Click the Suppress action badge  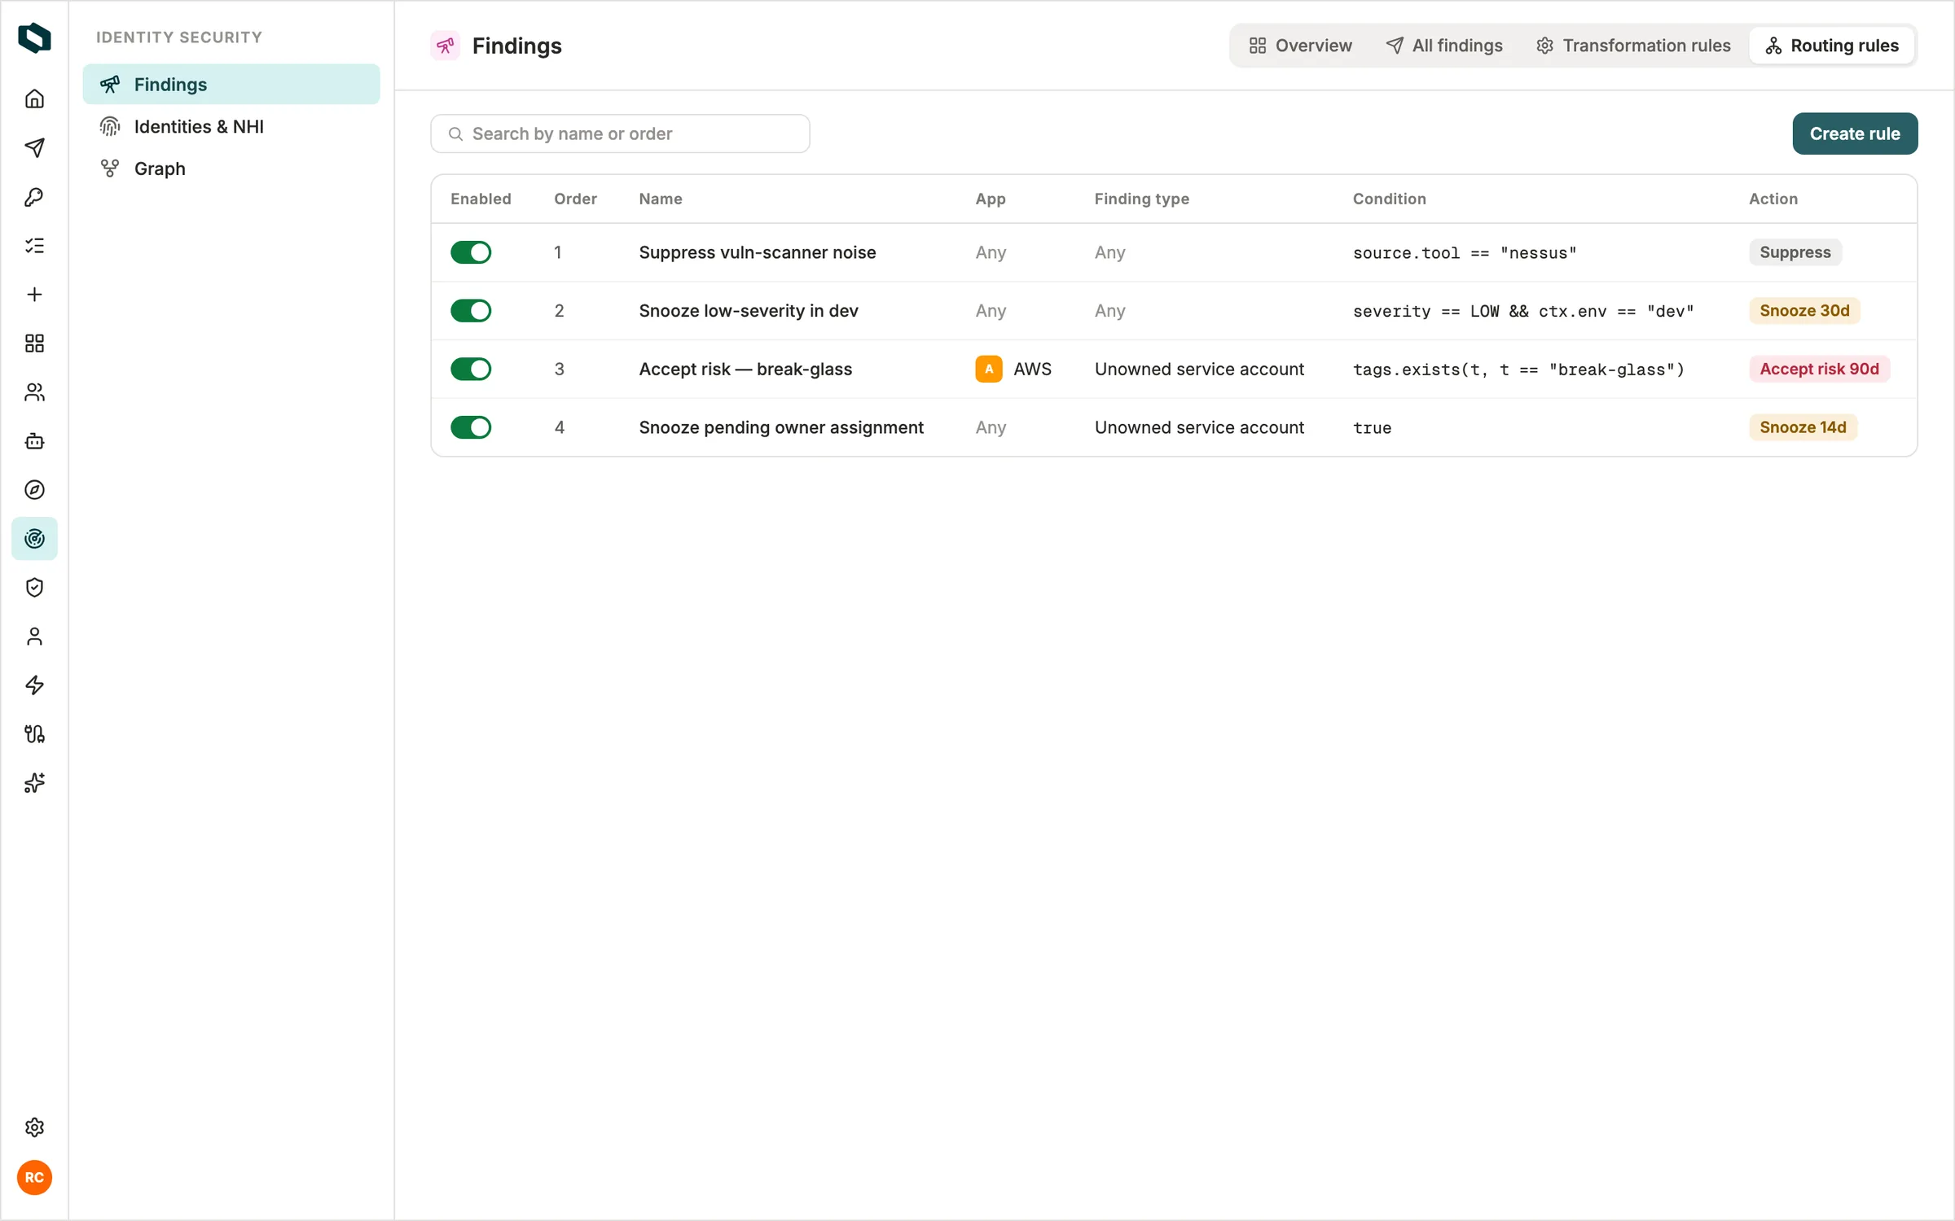point(1795,252)
